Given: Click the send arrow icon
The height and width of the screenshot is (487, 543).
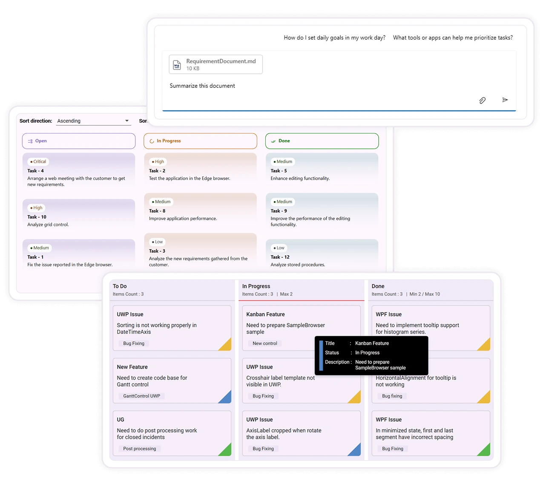Looking at the screenshot, I should point(505,100).
